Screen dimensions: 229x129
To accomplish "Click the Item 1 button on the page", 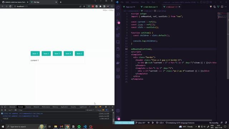I will (x=35, y=53).
